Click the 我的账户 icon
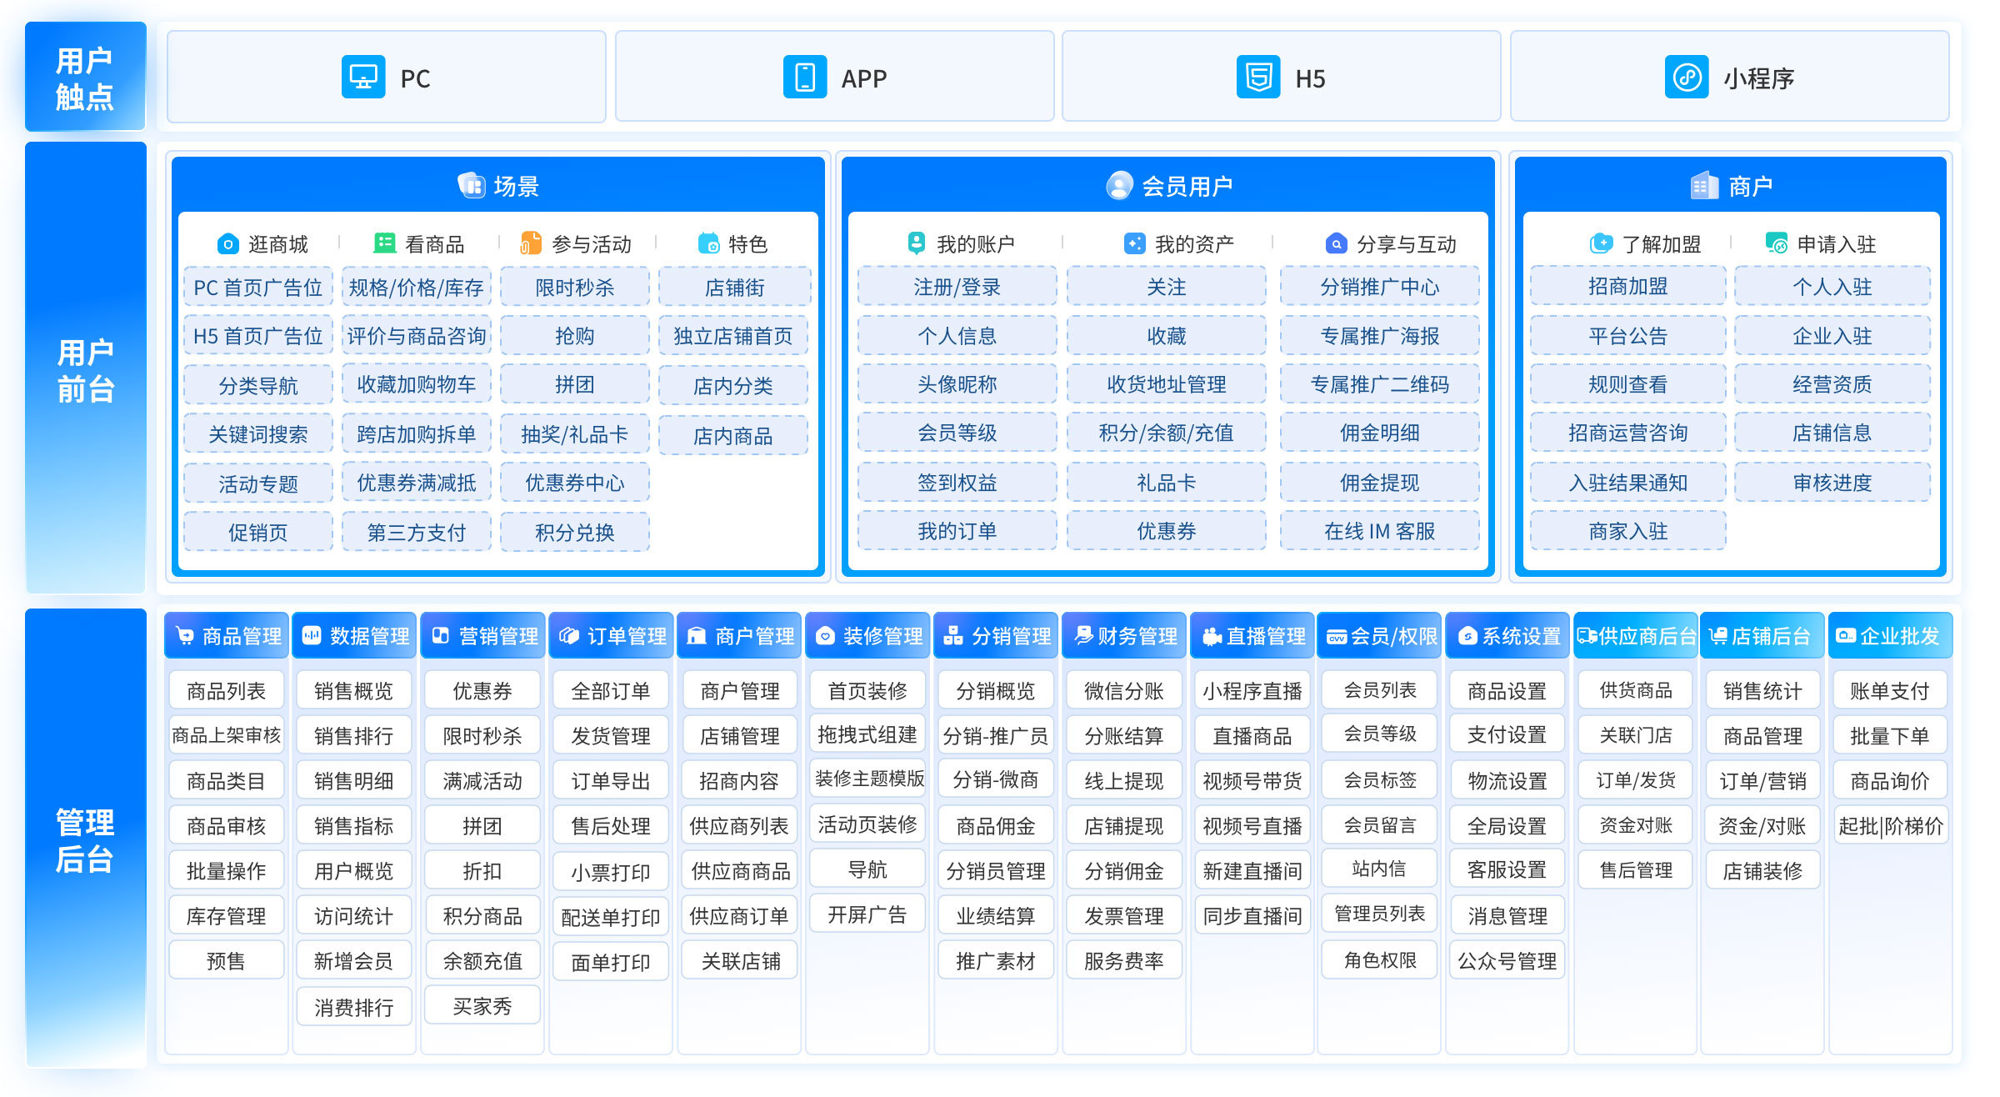Screen dimensions: 2000x1097 pos(916,243)
